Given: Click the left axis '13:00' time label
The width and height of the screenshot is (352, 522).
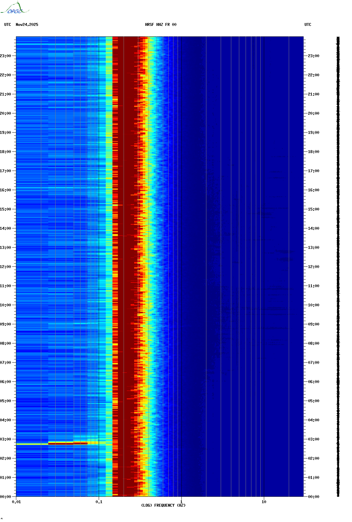Looking at the screenshot, I should (x=5, y=248).
